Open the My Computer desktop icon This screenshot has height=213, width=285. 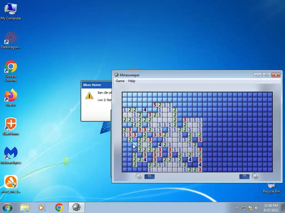pos(11,11)
